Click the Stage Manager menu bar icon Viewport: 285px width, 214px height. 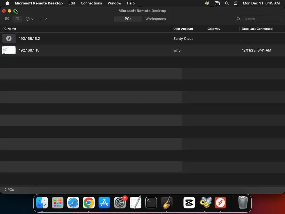(217, 3)
